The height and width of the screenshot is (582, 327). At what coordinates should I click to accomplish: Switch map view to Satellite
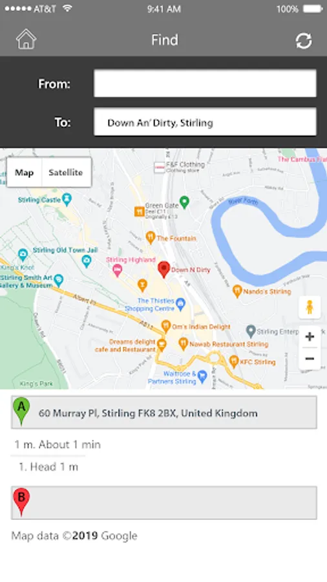[x=66, y=173]
